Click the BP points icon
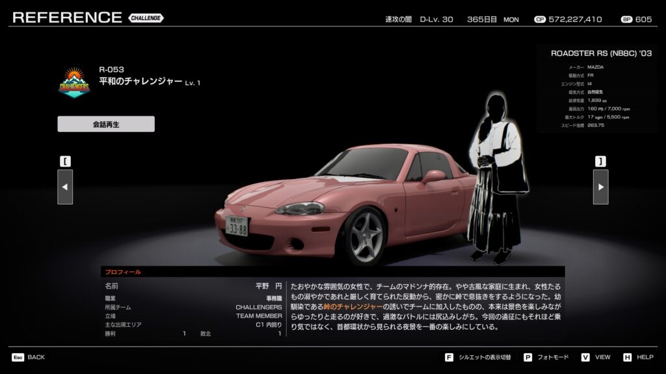This screenshot has width=666, height=374. click(x=626, y=19)
